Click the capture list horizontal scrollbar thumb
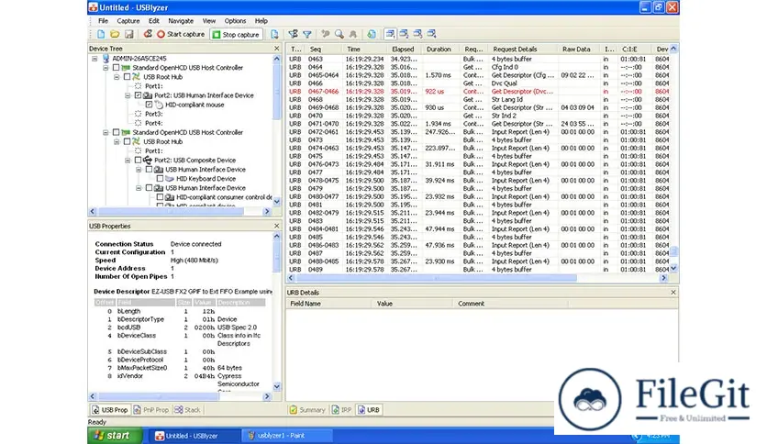 pos(436,278)
